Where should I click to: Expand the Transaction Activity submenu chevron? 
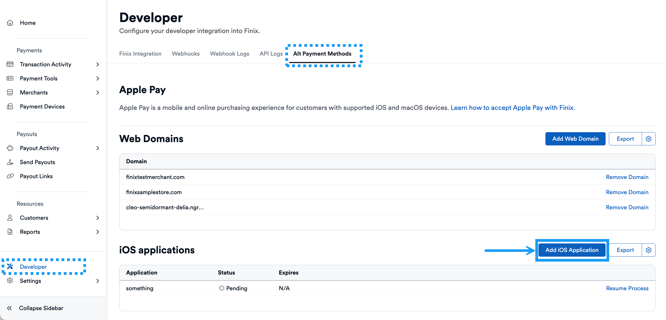pyautogui.click(x=98, y=64)
